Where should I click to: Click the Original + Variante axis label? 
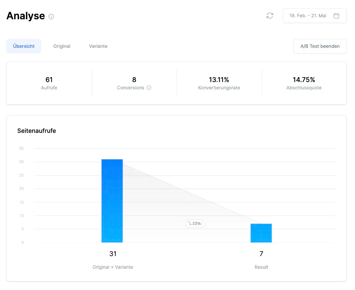click(113, 267)
